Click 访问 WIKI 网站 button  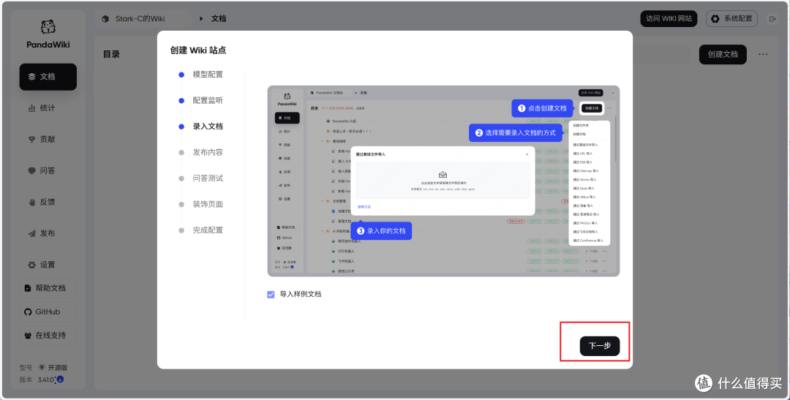coord(669,18)
